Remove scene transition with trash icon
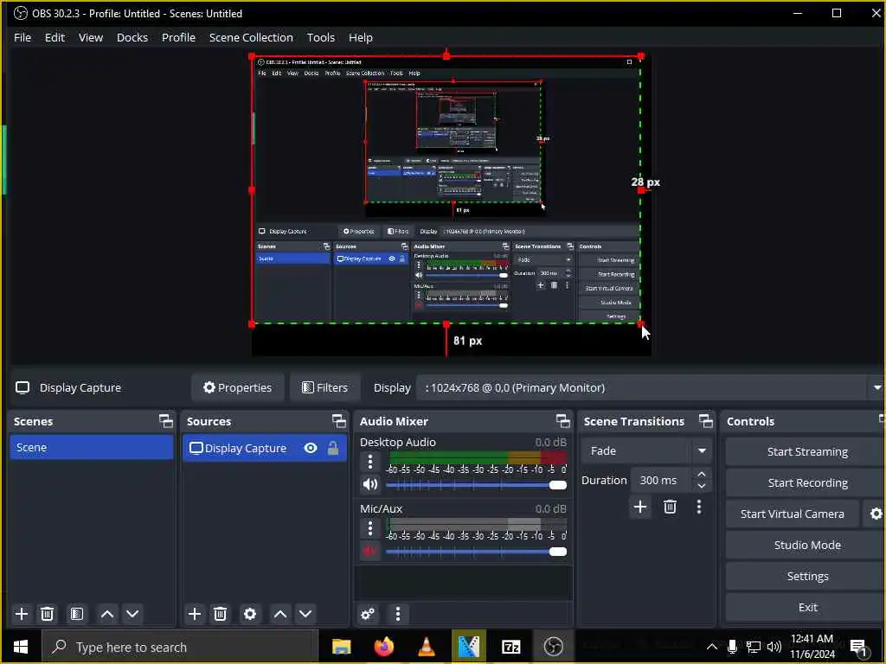This screenshot has width=886, height=664. pos(671,507)
